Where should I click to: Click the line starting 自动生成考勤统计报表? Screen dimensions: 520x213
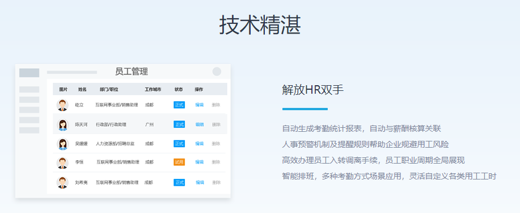pyautogui.click(x=361, y=128)
